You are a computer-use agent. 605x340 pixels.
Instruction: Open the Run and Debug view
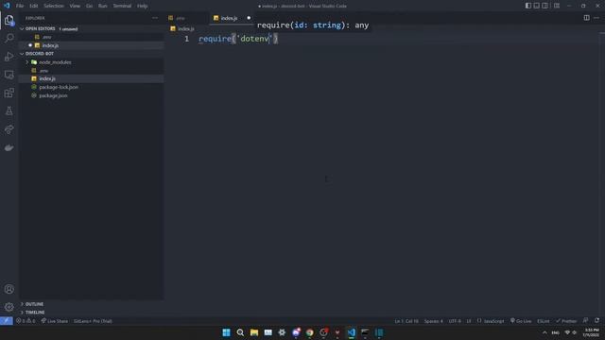pyautogui.click(x=9, y=57)
